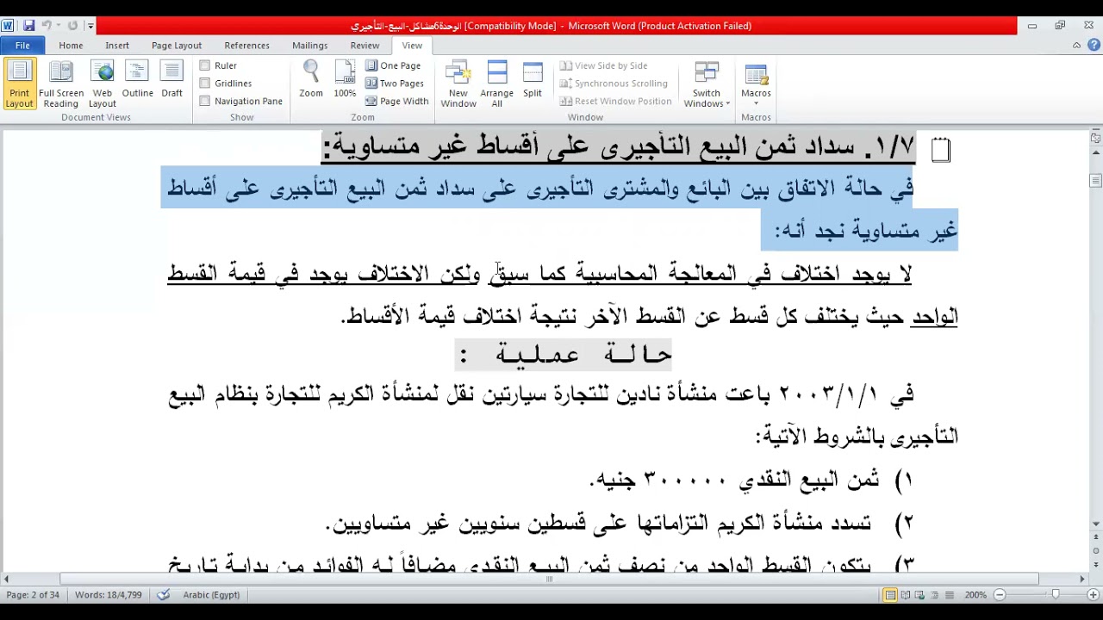Open the Page Layout tab
The height and width of the screenshot is (620, 1103).
[177, 45]
